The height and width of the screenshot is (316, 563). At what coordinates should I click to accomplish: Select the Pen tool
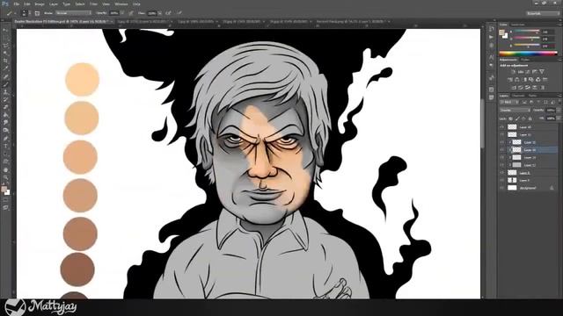6,139
